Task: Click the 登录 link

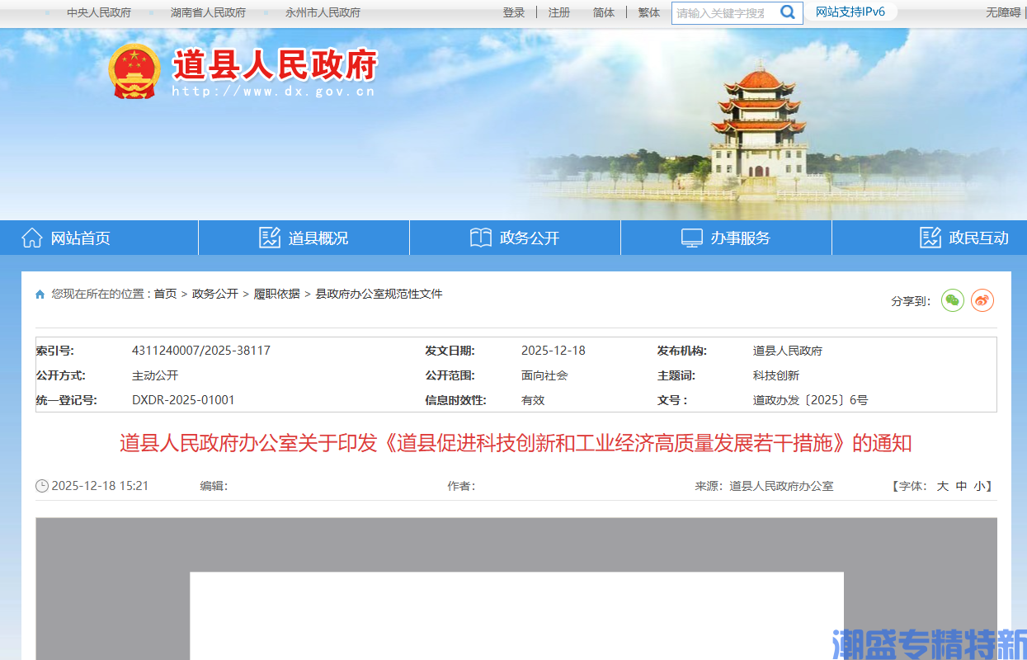Action: click(513, 12)
